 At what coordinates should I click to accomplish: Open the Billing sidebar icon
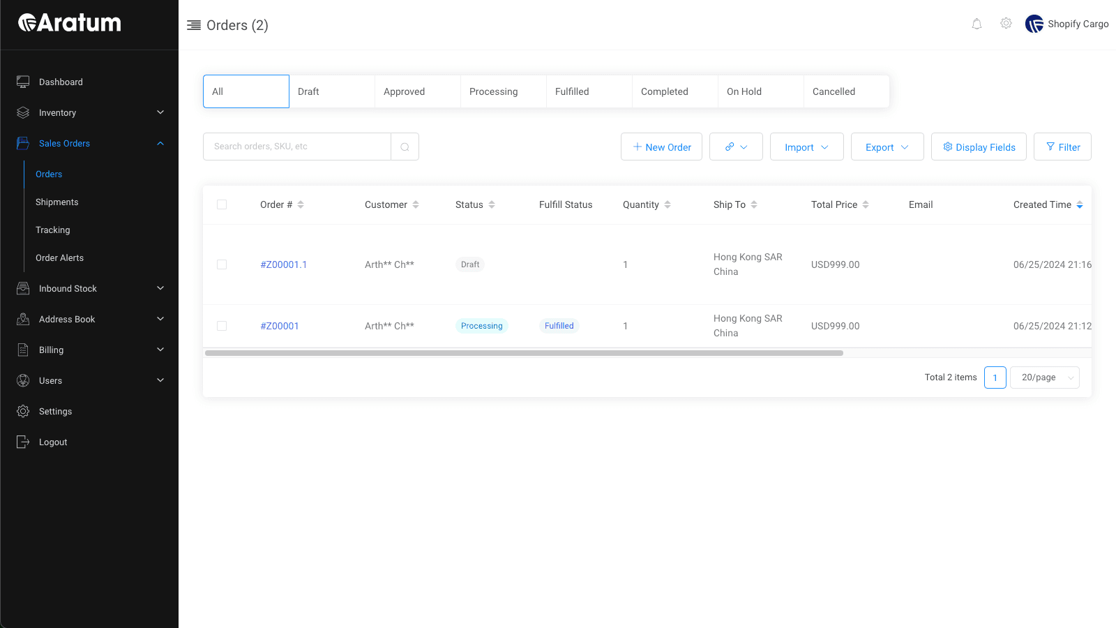[23, 350]
